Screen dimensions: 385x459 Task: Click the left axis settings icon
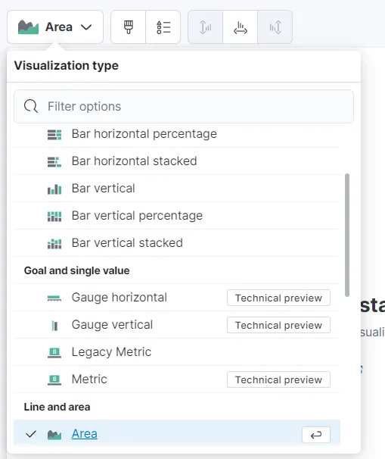pos(205,27)
